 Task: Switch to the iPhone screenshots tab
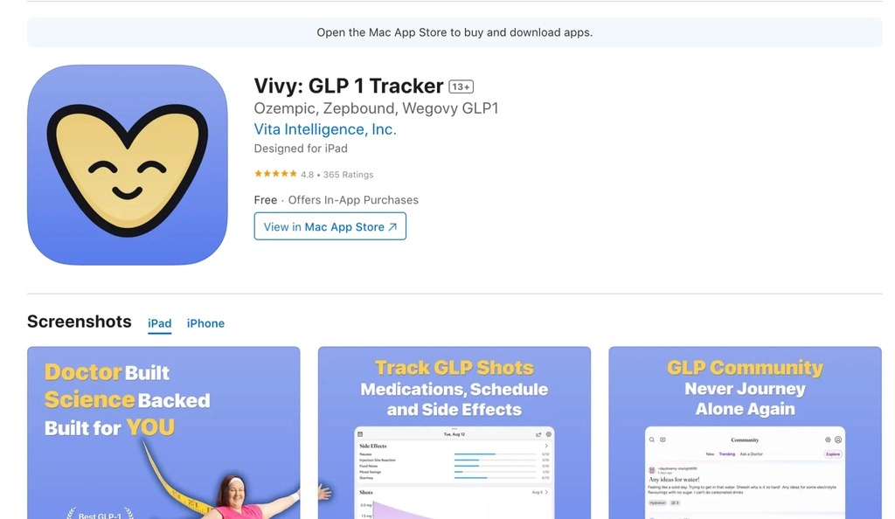(205, 323)
